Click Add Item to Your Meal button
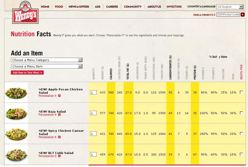 point(27,73)
